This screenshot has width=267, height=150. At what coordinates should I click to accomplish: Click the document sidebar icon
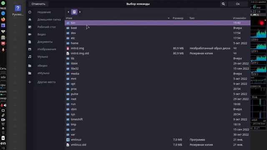pos(30,42)
